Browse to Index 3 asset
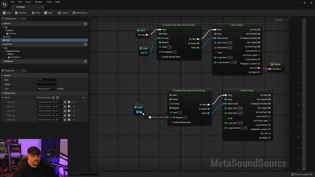 pyautogui.click(x=69, y=116)
